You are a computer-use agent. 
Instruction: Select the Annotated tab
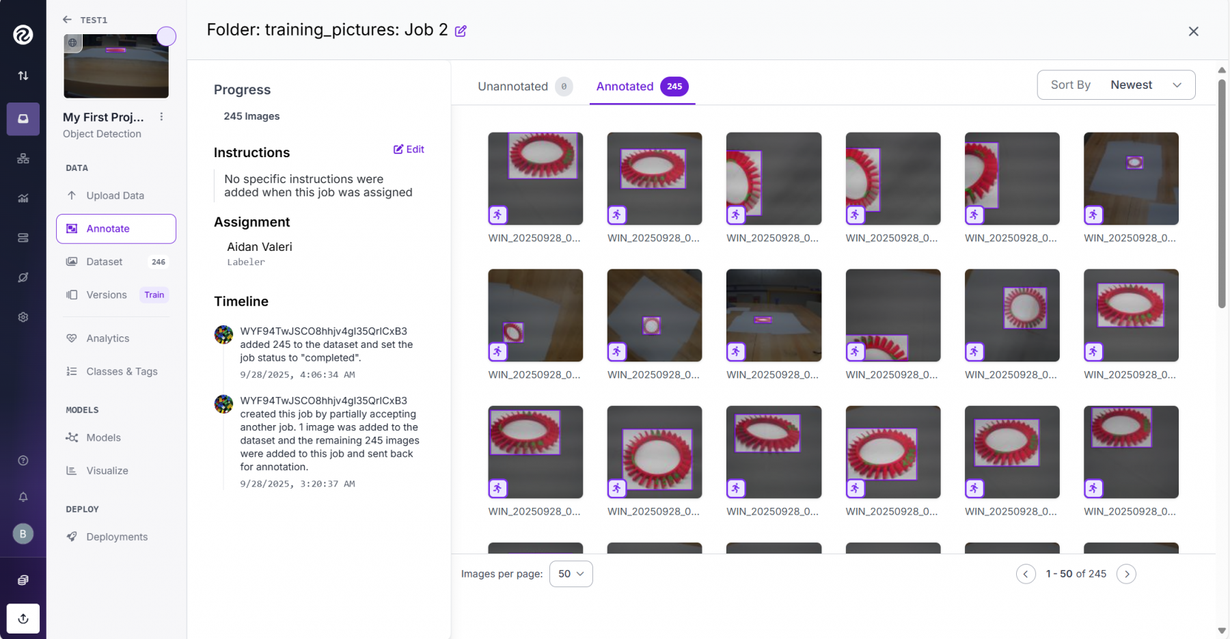coord(625,86)
